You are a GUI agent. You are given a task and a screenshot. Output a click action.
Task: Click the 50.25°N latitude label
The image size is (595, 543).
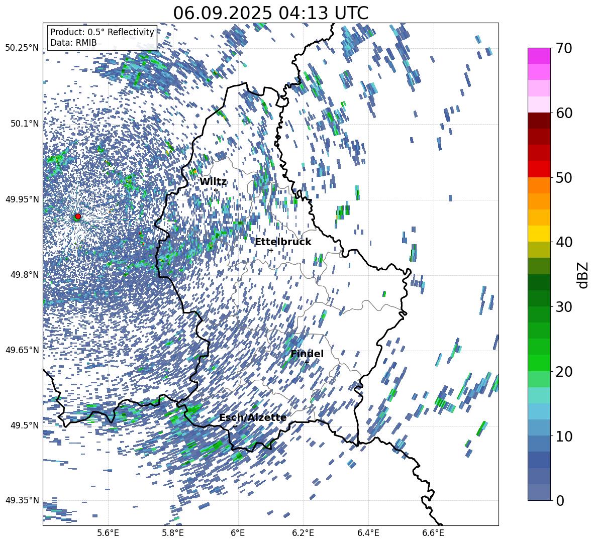(22, 48)
